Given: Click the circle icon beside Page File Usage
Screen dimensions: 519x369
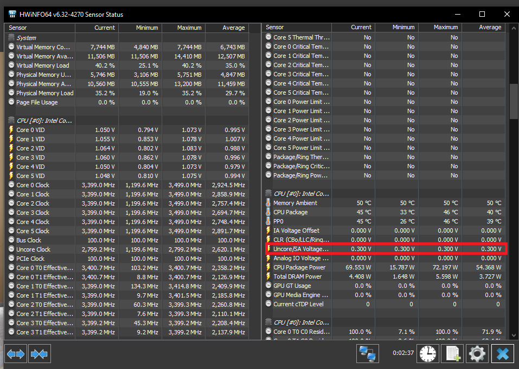Looking at the screenshot, I should tap(11, 102).
